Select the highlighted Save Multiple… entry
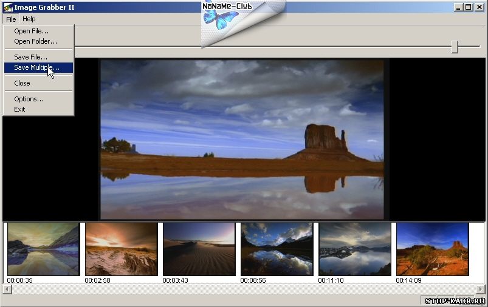Image resolution: width=488 pixels, height=307 pixels. (x=39, y=67)
